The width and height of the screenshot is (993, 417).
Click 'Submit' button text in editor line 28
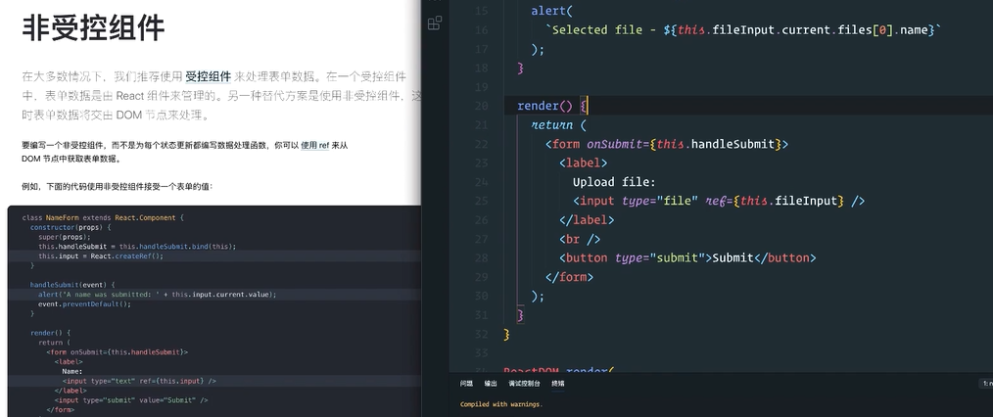(x=733, y=257)
